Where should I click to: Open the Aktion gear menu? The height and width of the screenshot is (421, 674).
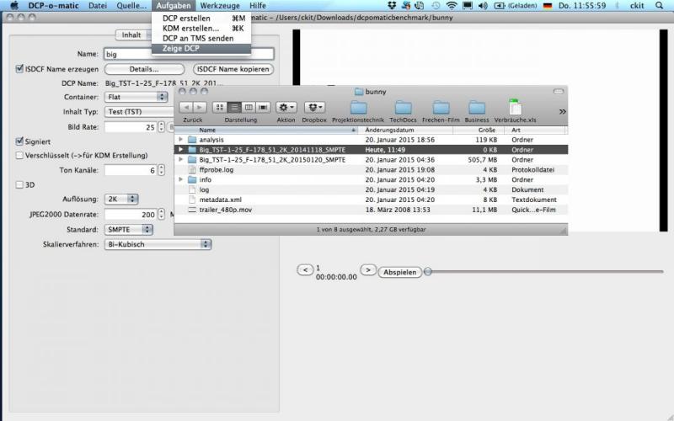(286, 107)
